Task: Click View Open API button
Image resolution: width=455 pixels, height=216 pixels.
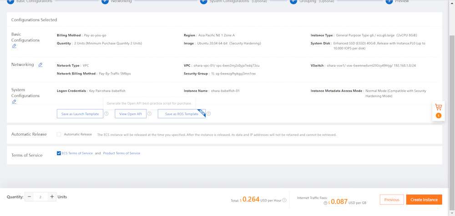Action: pyautogui.click(x=131, y=114)
